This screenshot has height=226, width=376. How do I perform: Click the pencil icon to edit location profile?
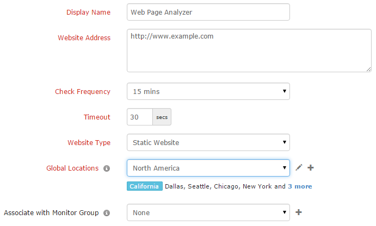click(x=299, y=168)
